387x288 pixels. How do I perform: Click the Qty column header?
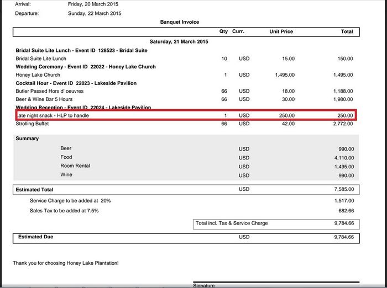pos(223,32)
